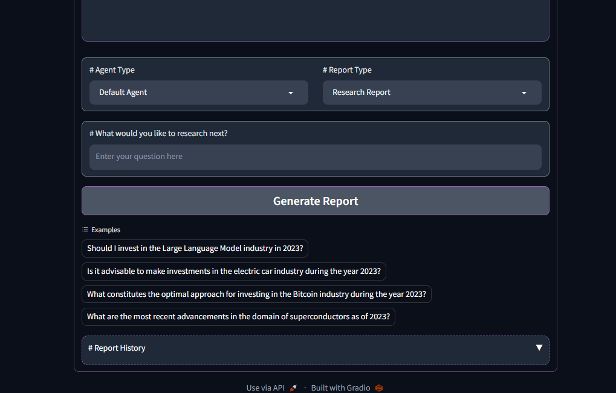
Task: Click the rocket icon beside Use via API
Action: click(293, 388)
